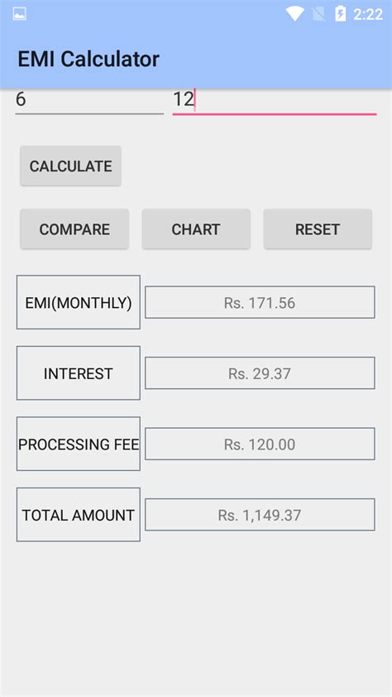This screenshot has height=697, width=392.
Task: Focus the input field containing 12
Action: point(275,100)
